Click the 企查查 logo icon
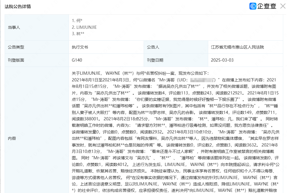The width and height of the screenshot is (287, 193). [253, 6]
